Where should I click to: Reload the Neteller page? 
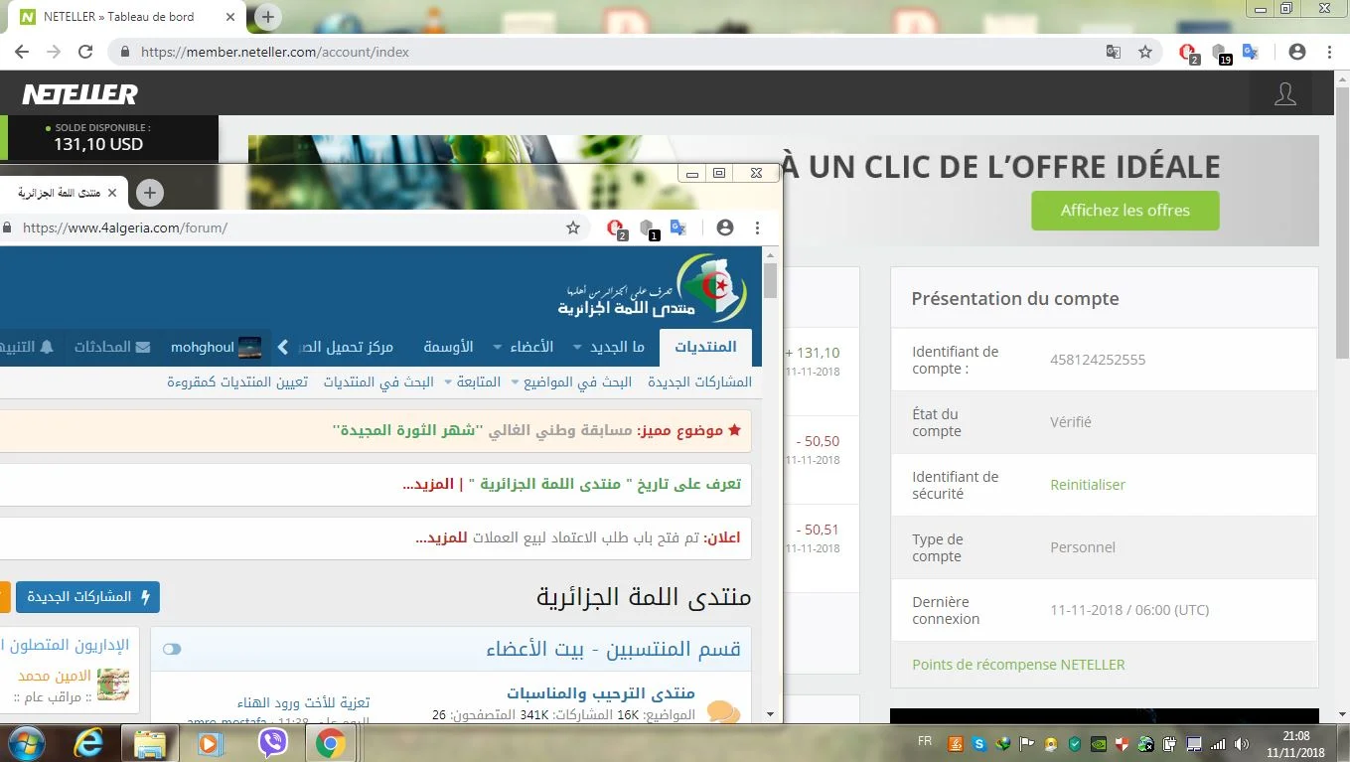85,52
